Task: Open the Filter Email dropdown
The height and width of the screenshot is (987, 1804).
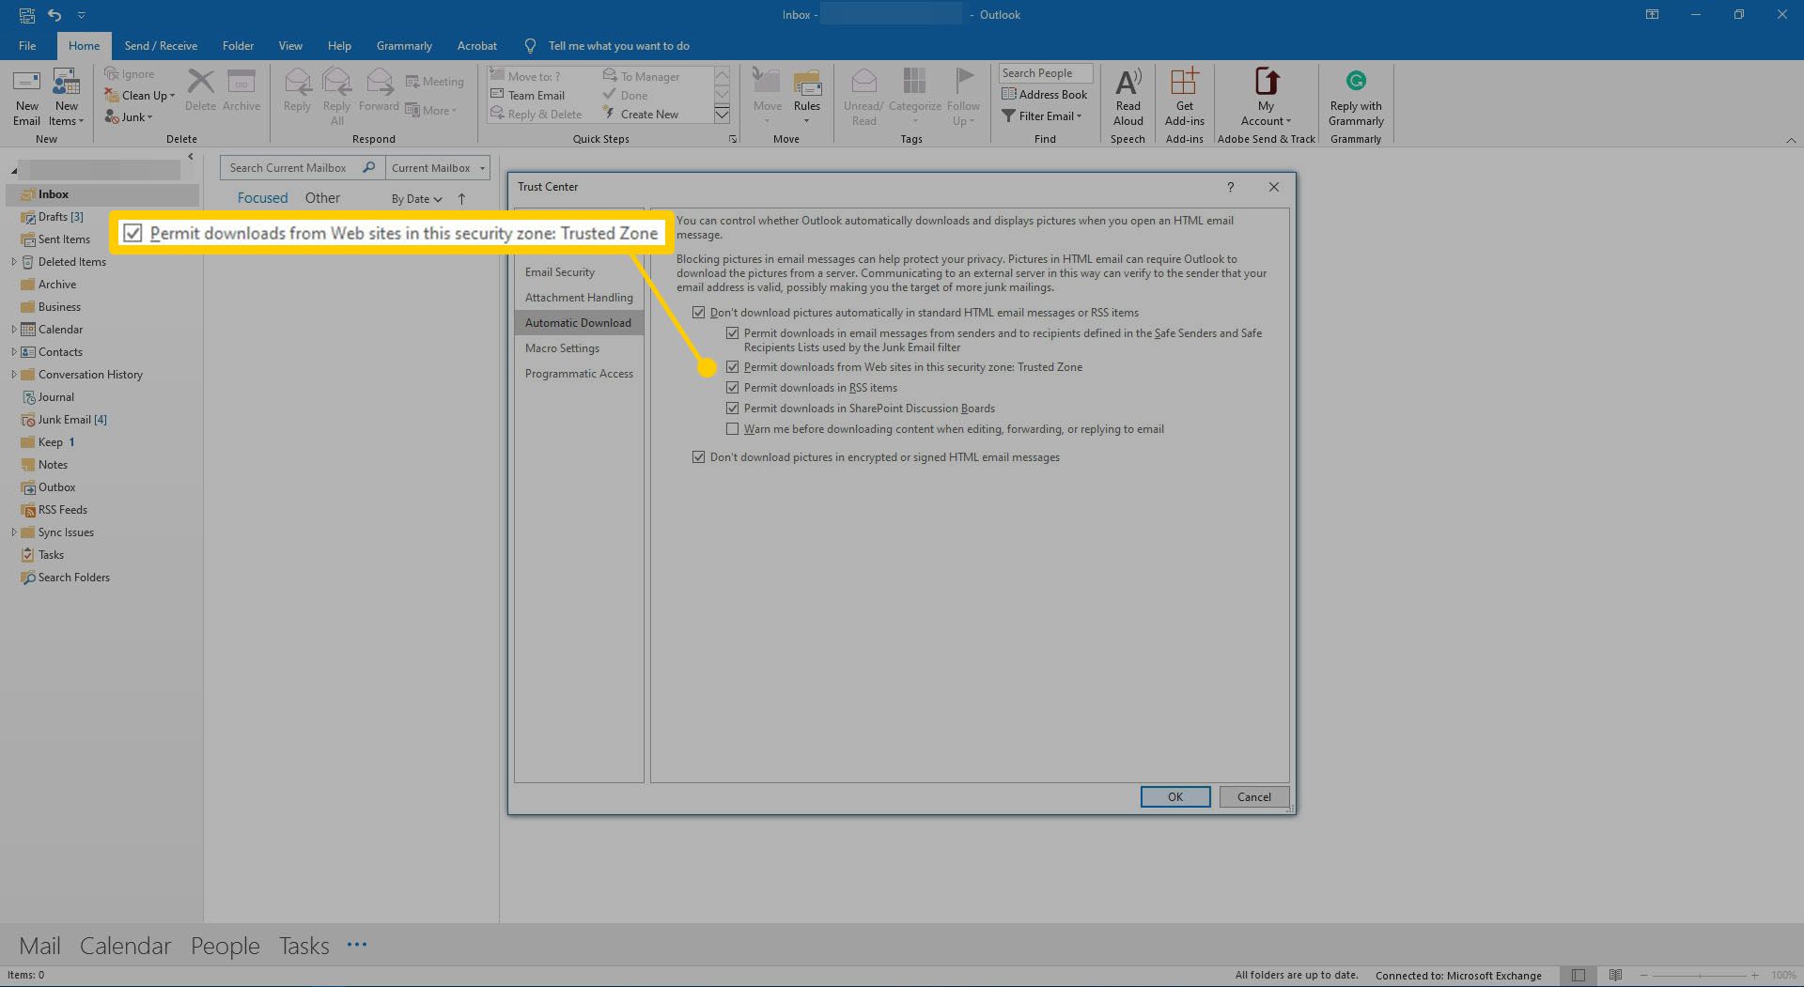Action: coord(1042,116)
